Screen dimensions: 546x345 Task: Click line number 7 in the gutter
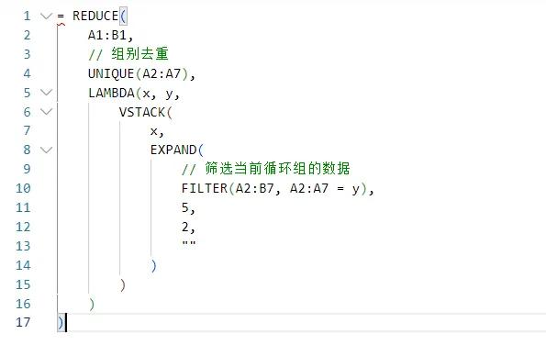[x=27, y=131]
